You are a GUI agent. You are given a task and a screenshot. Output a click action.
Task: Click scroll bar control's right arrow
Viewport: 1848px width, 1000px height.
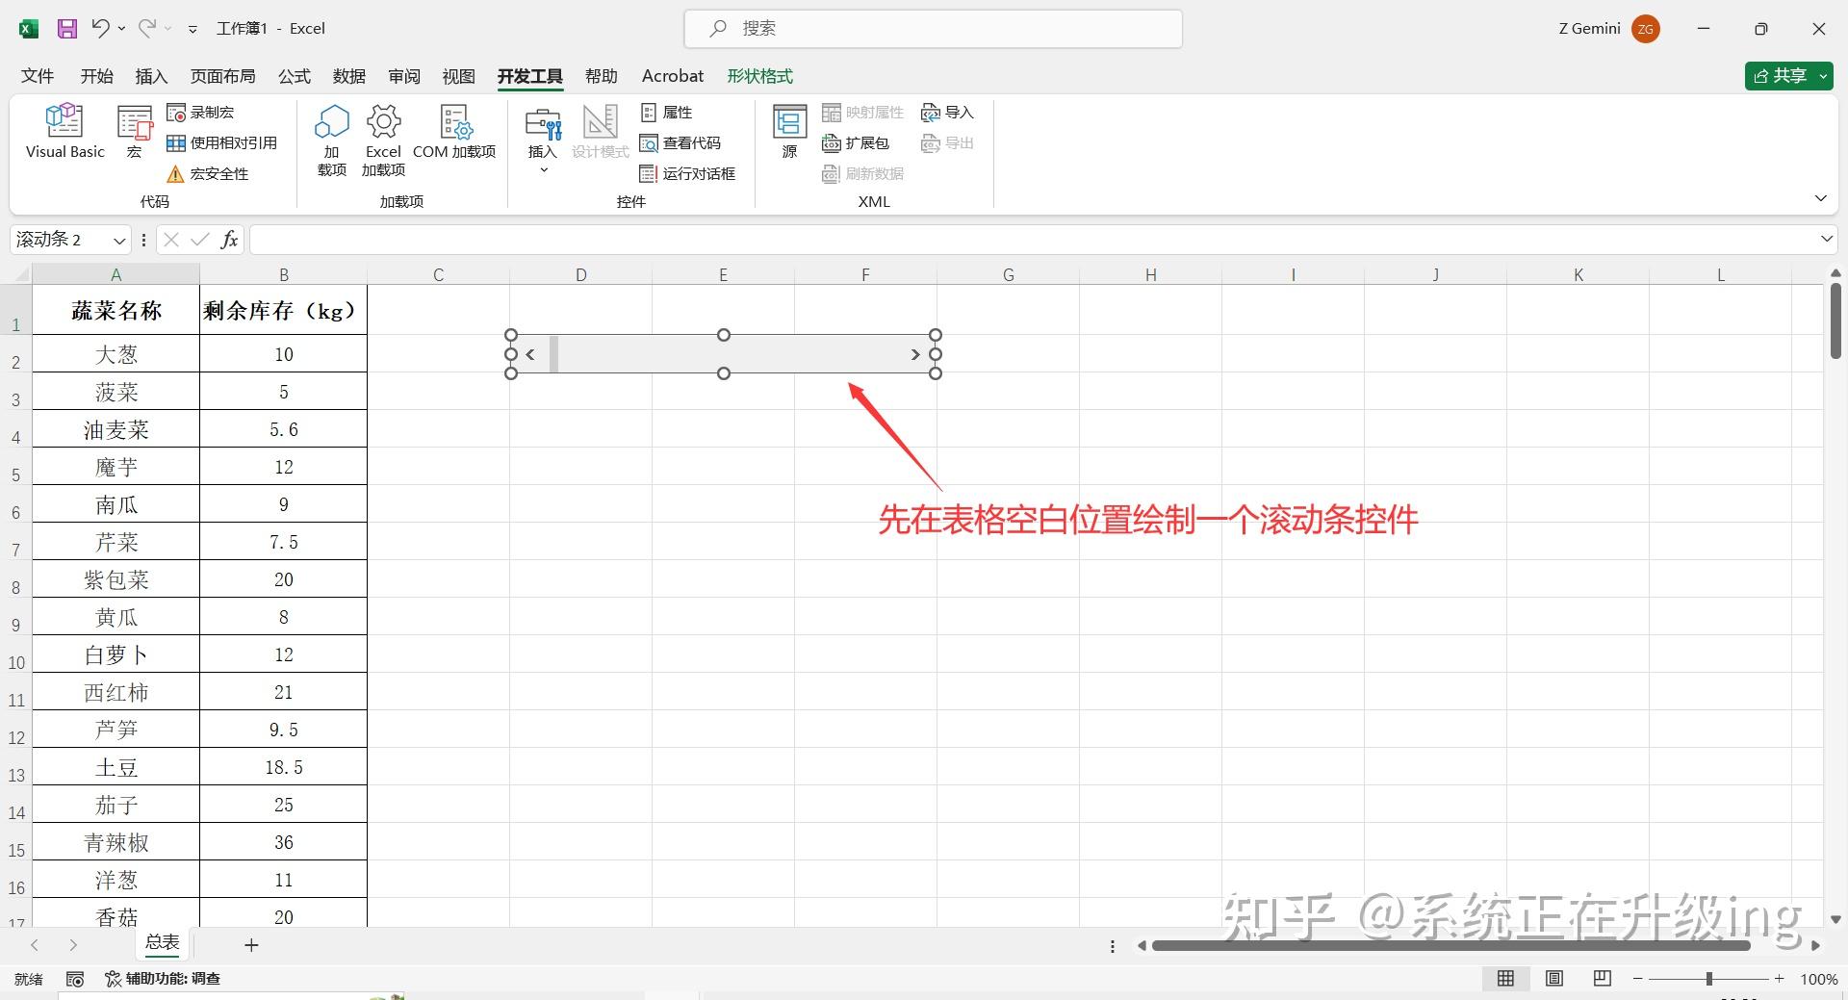coord(915,354)
